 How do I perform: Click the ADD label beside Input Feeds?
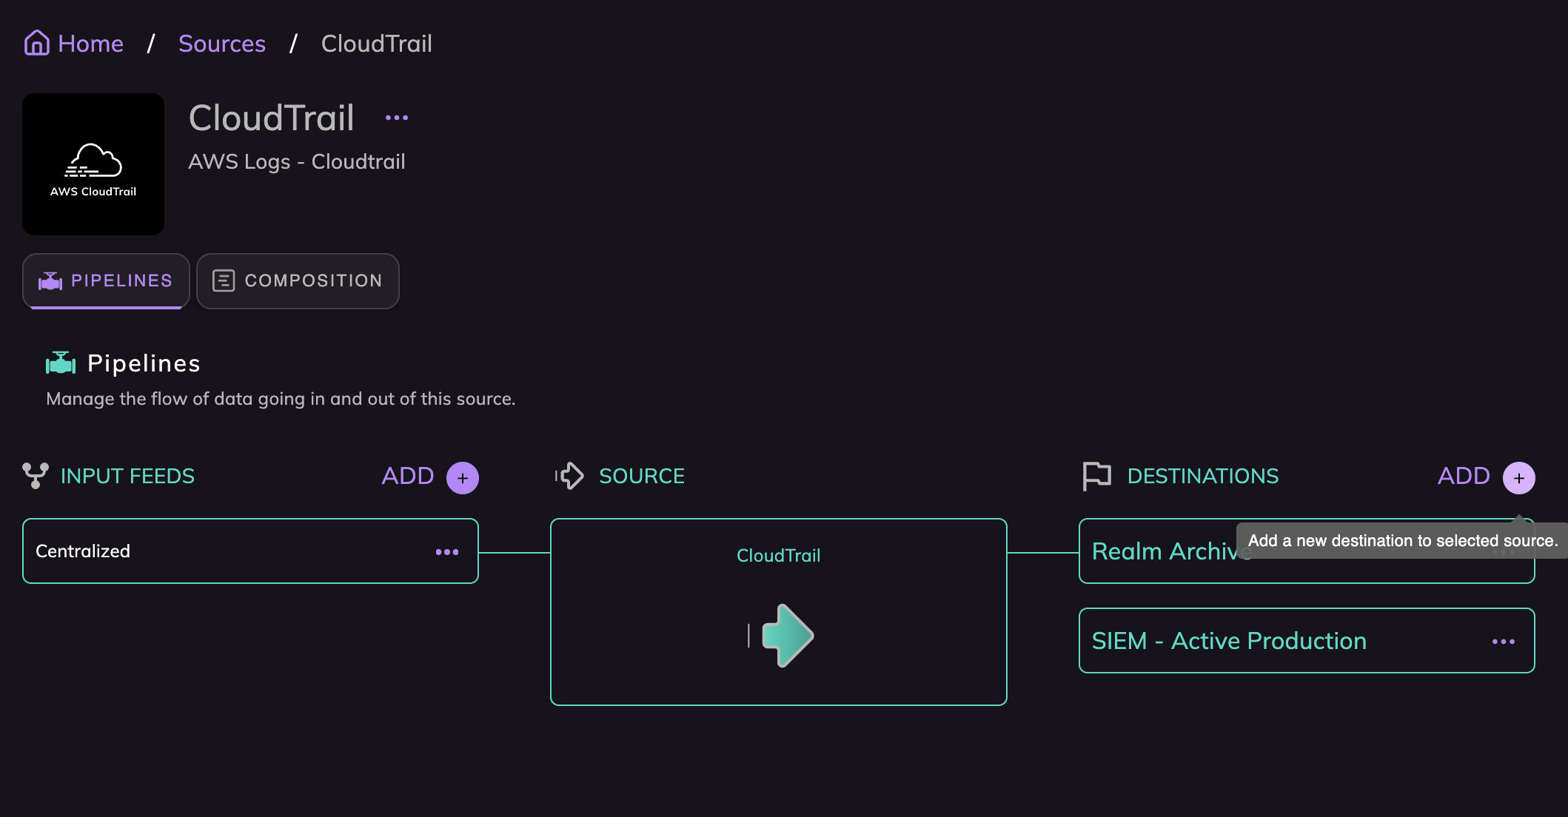point(408,476)
